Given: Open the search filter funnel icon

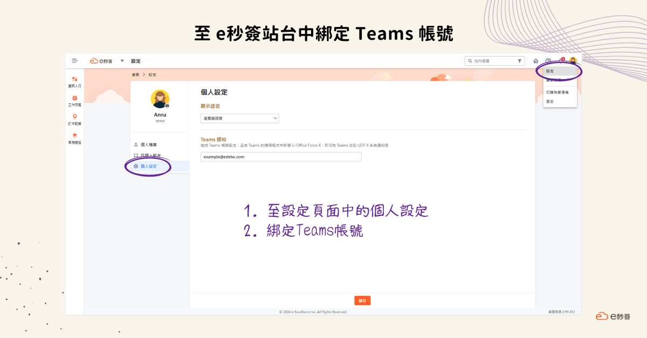Looking at the screenshot, I should click(x=520, y=61).
